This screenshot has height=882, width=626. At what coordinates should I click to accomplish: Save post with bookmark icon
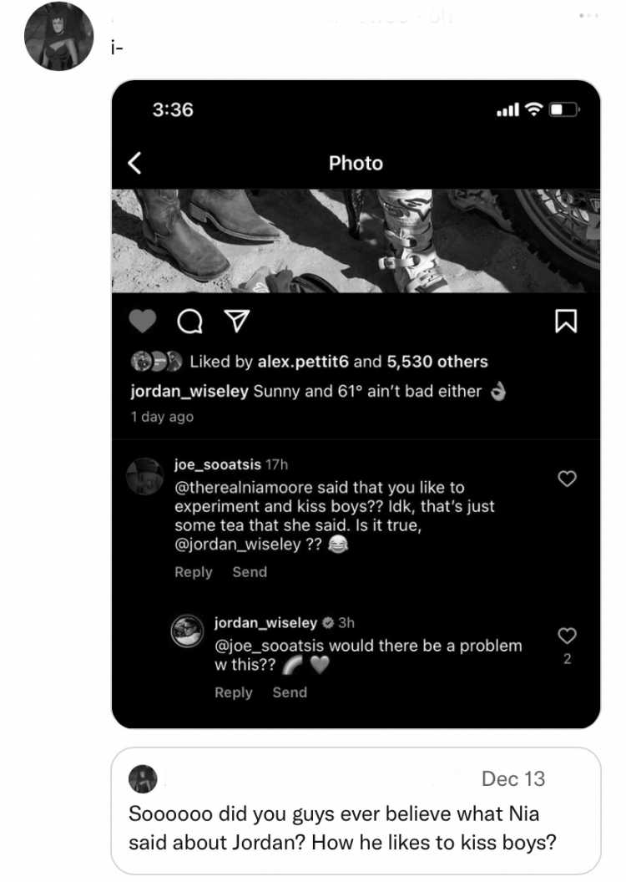click(565, 322)
